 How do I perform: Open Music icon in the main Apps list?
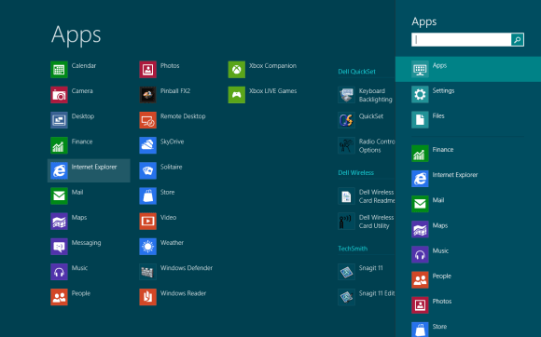point(59,272)
